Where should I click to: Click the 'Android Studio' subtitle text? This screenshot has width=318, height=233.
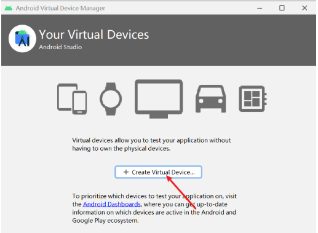(60, 47)
